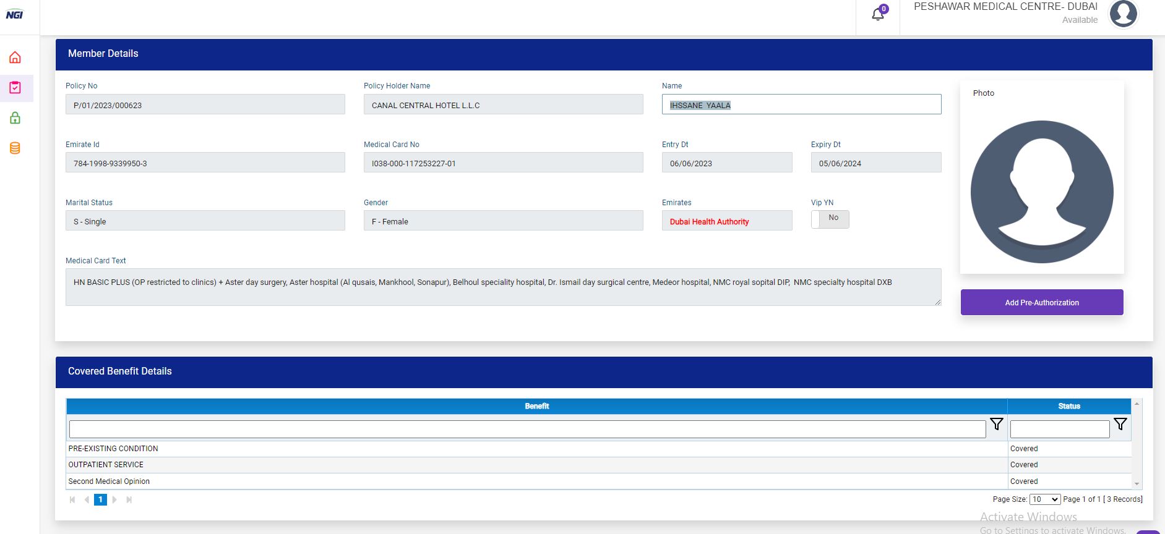Open the clipboard checklist sidebar icon
The width and height of the screenshot is (1165, 534).
click(x=15, y=88)
